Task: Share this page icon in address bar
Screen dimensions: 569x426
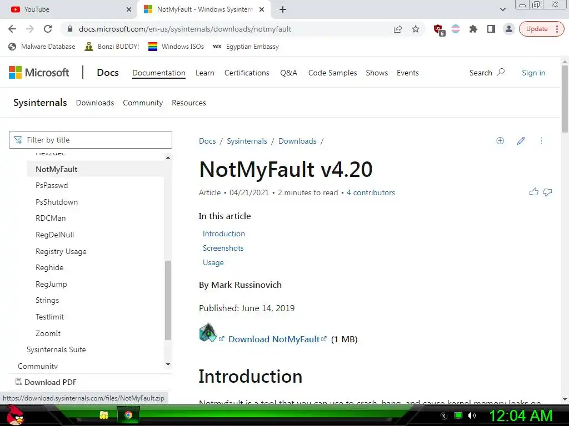Action: click(x=398, y=29)
